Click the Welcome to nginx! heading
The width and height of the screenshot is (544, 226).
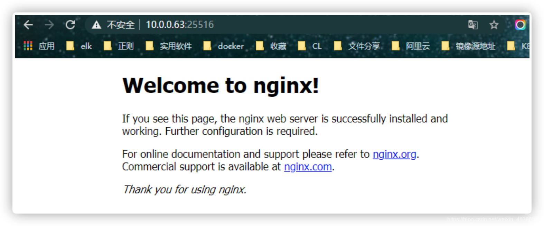221,86
